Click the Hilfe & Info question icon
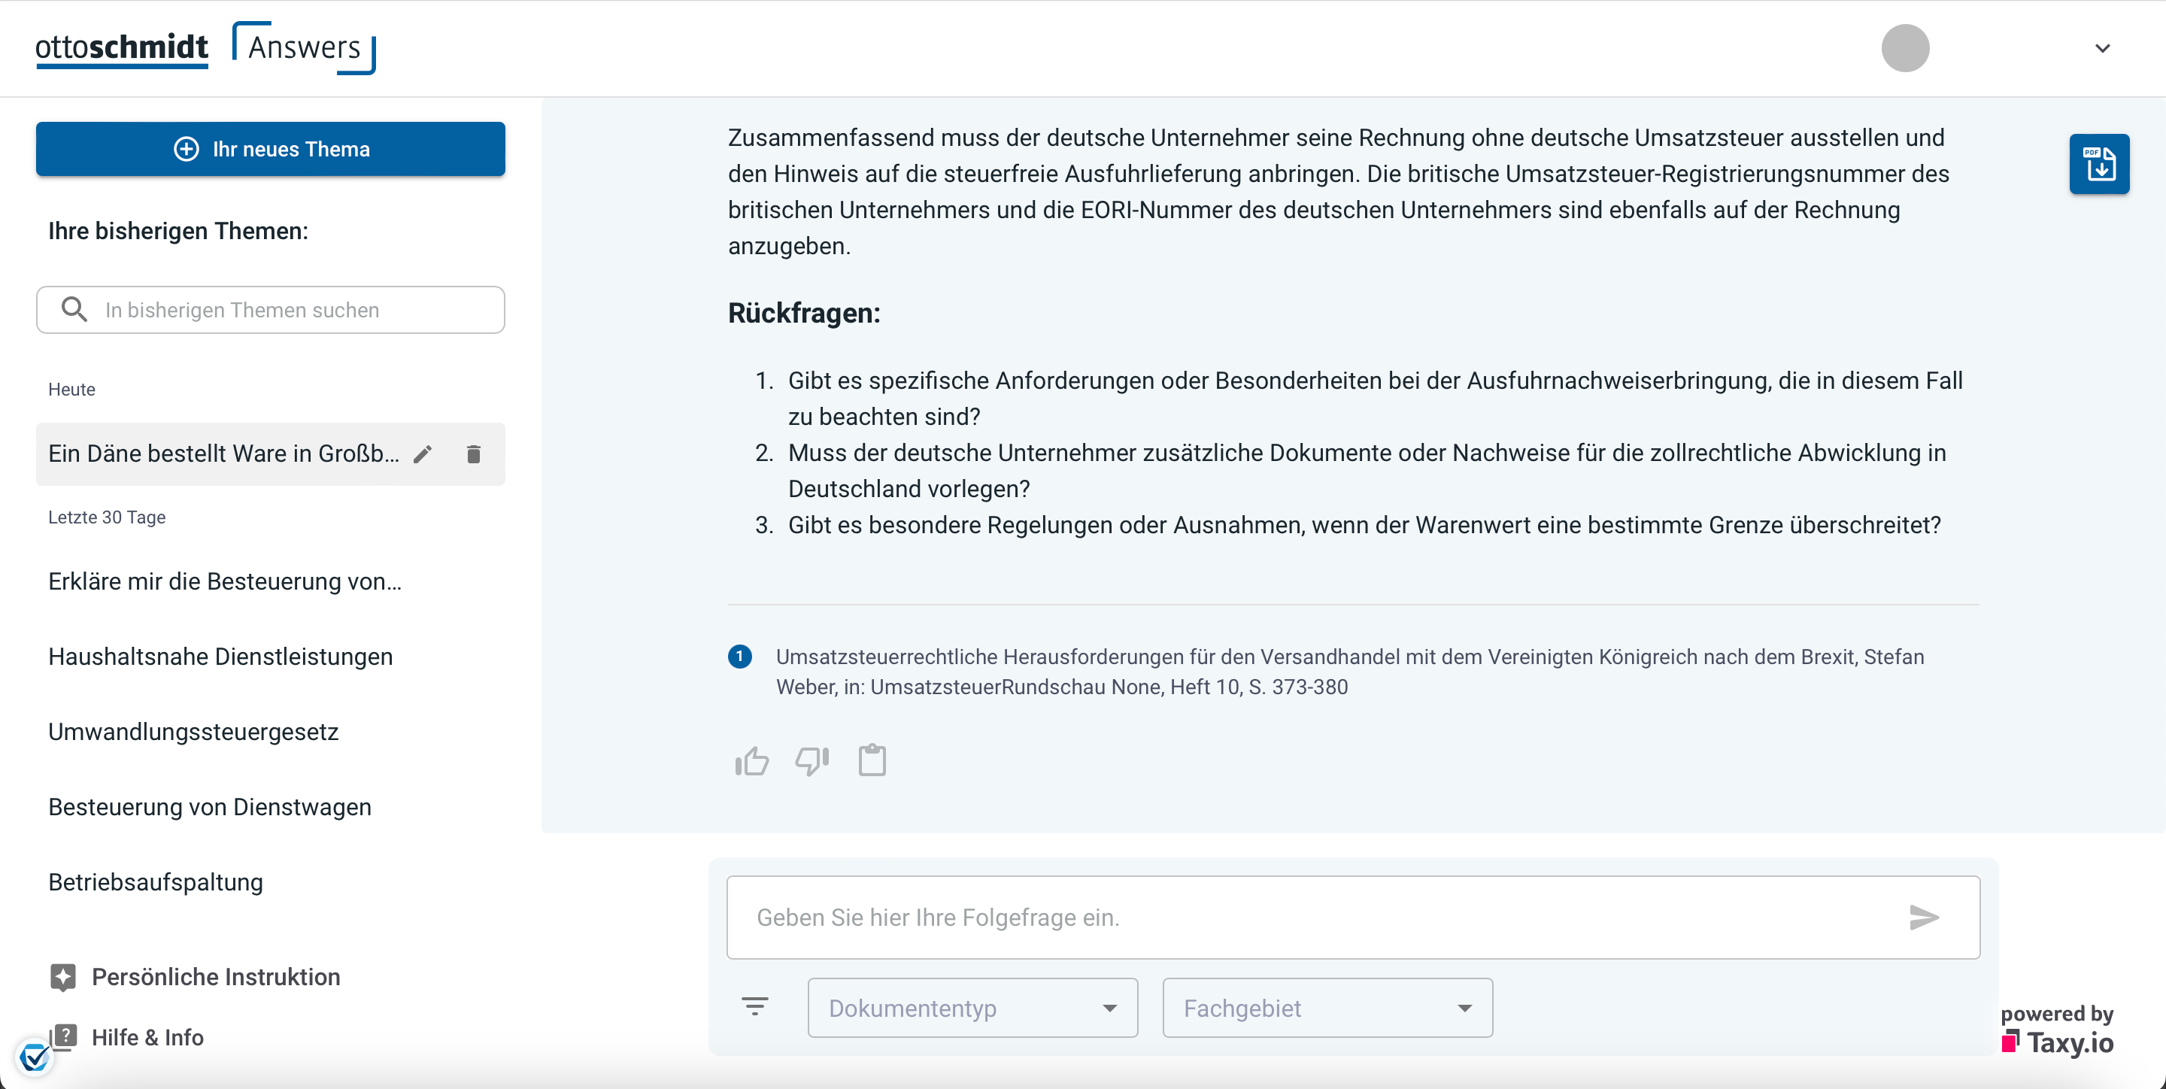 point(63,1037)
